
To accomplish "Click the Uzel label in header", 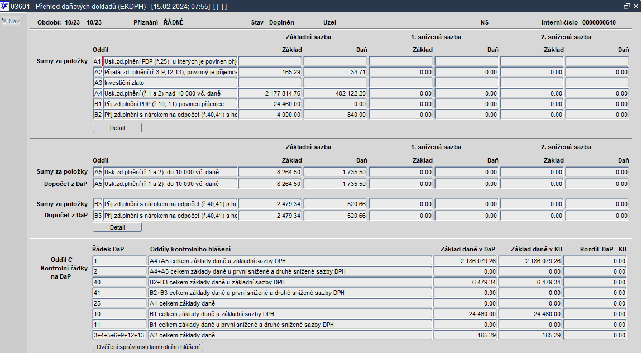I will tap(329, 22).
